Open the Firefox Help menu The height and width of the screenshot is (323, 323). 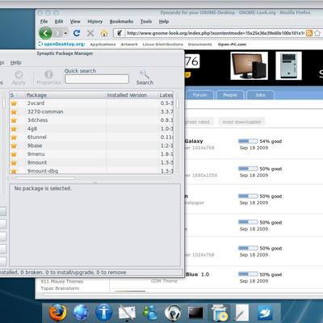click(x=163, y=22)
